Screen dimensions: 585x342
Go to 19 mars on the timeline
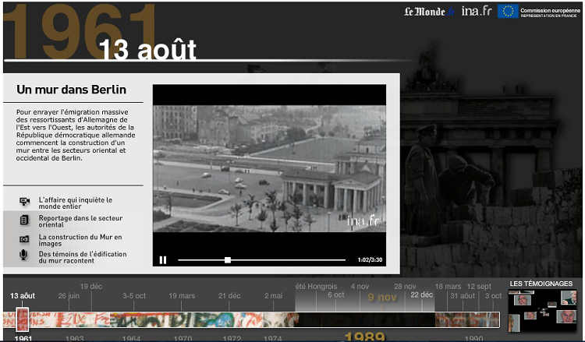point(182,296)
